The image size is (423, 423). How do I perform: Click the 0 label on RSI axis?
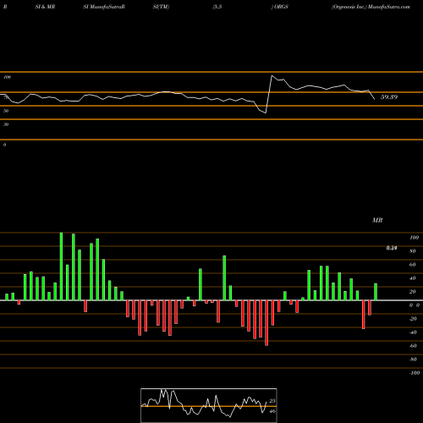[x=4, y=145]
